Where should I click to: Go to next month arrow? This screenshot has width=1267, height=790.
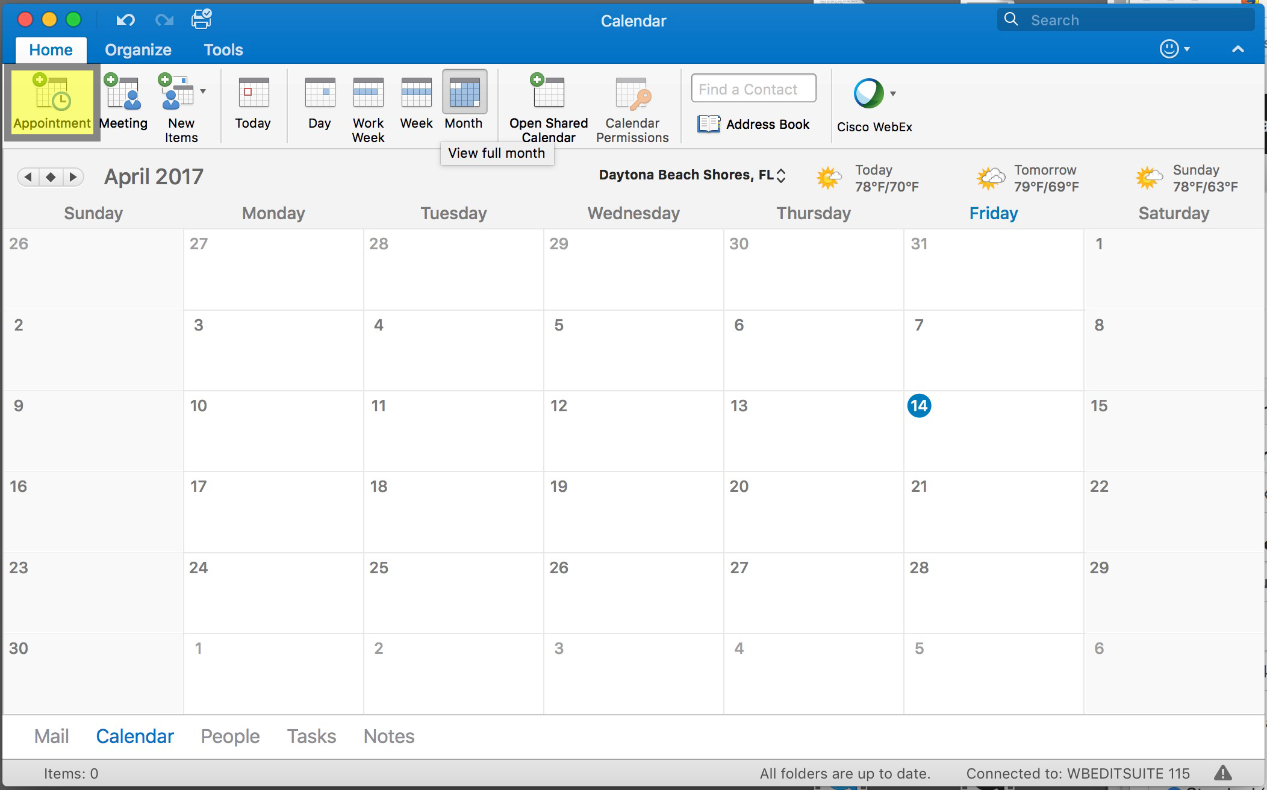(73, 177)
